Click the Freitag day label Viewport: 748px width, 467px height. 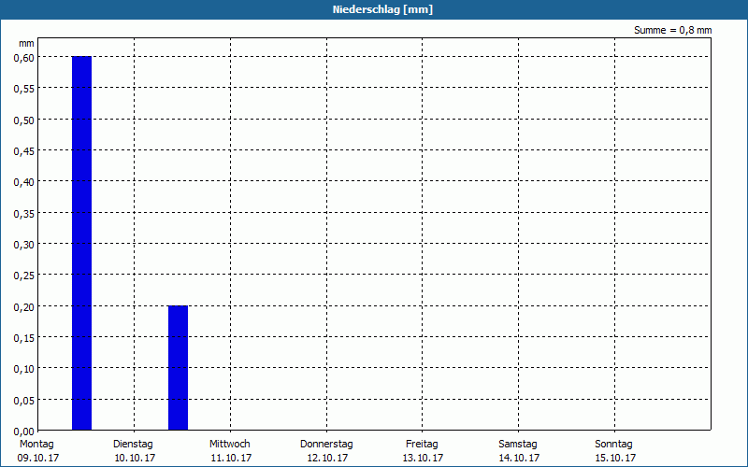(x=422, y=445)
